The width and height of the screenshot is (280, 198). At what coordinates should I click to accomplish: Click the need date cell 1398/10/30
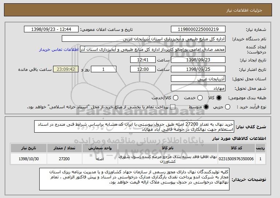pos(29,159)
